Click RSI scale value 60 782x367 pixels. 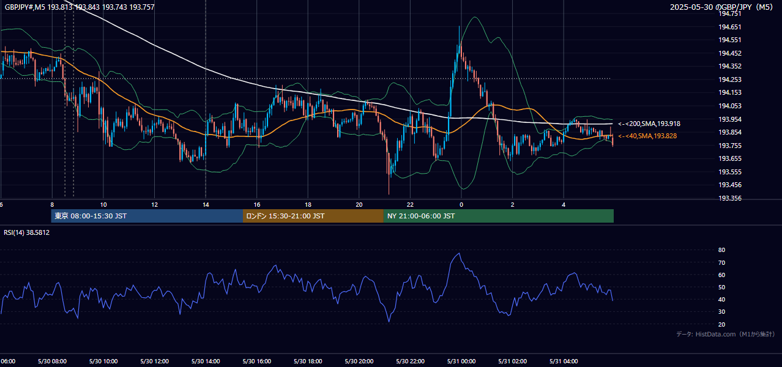pos(721,275)
